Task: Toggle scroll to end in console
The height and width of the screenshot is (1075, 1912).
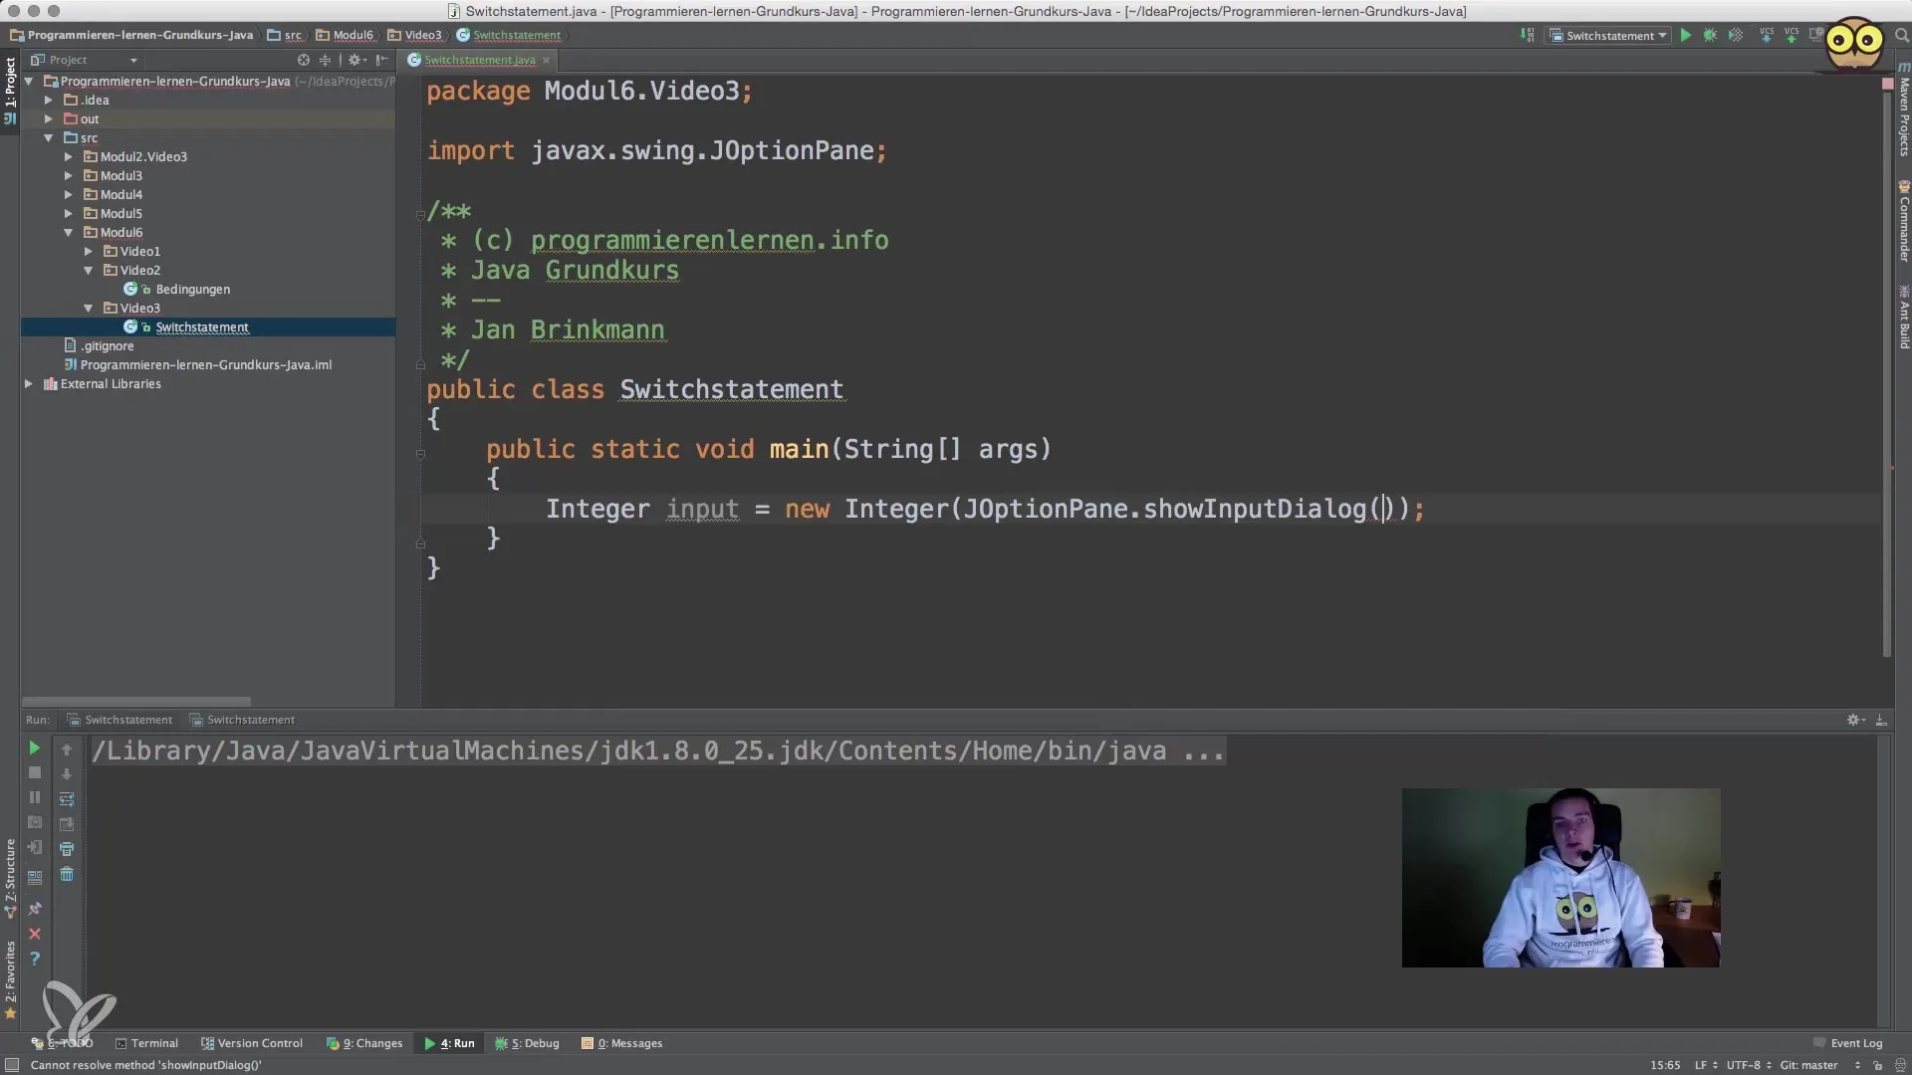Action: point(67,824)
